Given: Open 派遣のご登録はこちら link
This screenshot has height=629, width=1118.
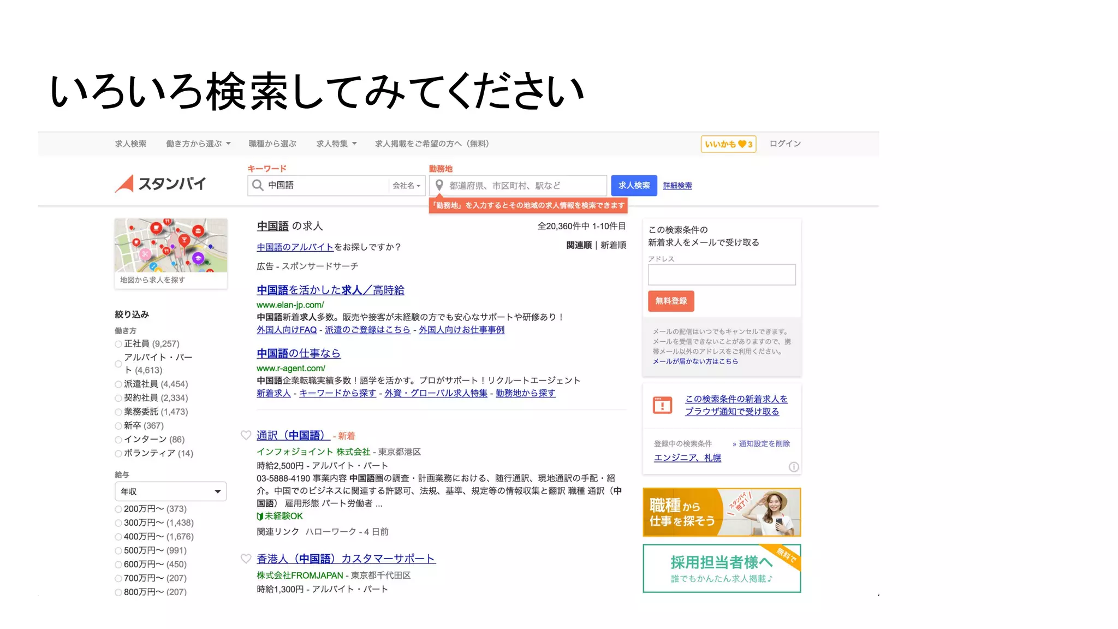Looking at the screenshot, I should click(x=367, y=330).
